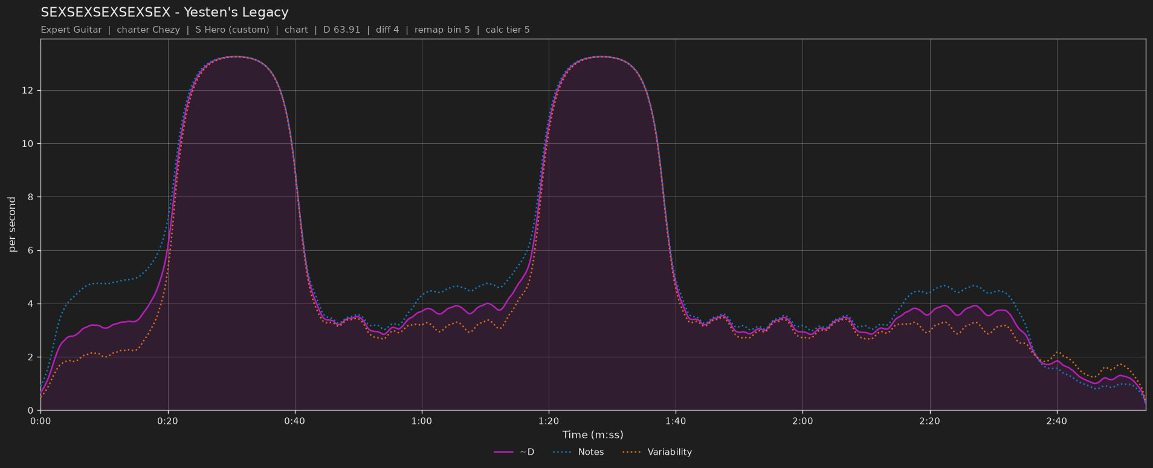Screen dimensions: 1153x468
Task: Click the 6 y-axis tick label
Action: [32, 250]
